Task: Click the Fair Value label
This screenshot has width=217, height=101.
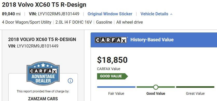Action: pyautogui.click(x=116, y=93)
